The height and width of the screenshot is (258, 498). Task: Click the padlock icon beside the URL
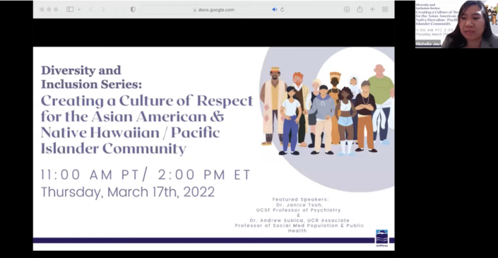click(x=195, y=10)
